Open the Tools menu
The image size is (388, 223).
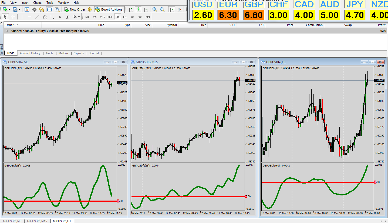point(50,3)
